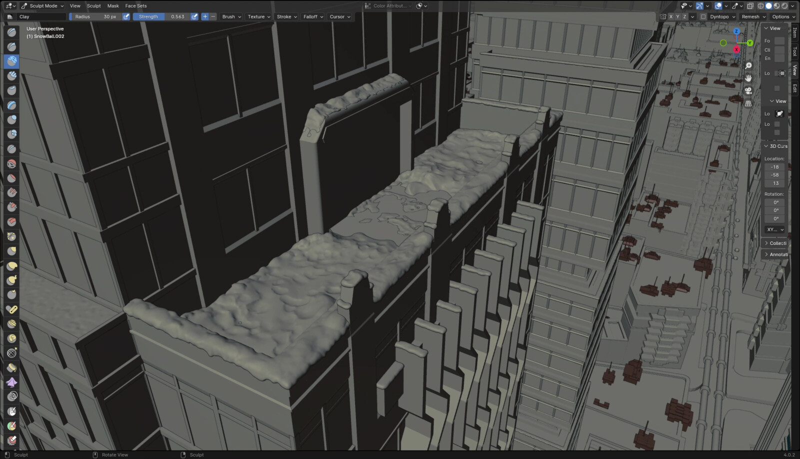Collapse the 3D Cursor panel
The image size is (800, 459).
tap(775, 146)
